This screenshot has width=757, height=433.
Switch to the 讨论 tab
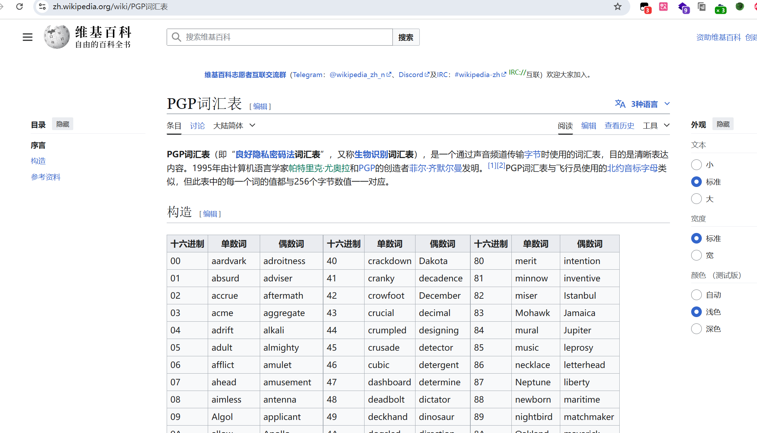(197, 125)
